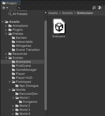Click the Player HUD folder icon
Image resolution: width=105 pixels, height=116 pixels.
13,78
